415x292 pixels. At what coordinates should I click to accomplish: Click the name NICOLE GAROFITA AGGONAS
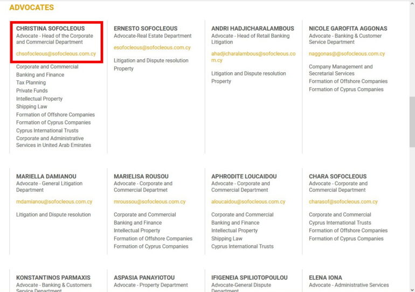click(x=348, y=29)
